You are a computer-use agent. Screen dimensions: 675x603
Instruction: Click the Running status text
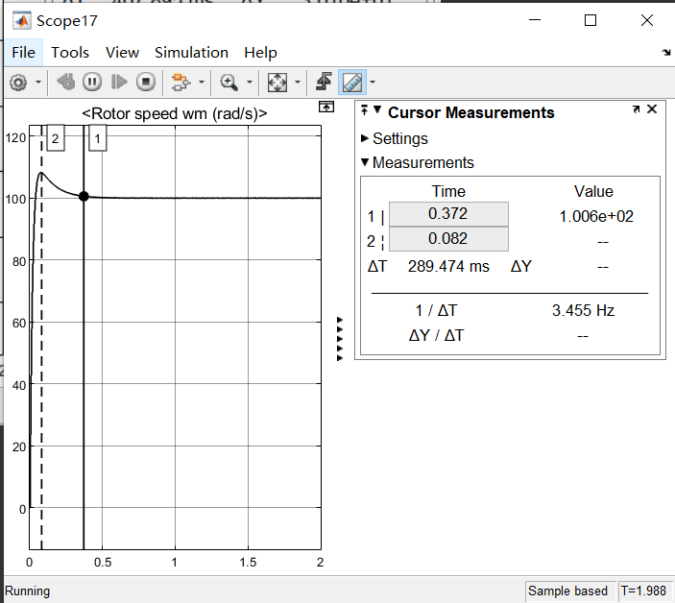point(27,591)
